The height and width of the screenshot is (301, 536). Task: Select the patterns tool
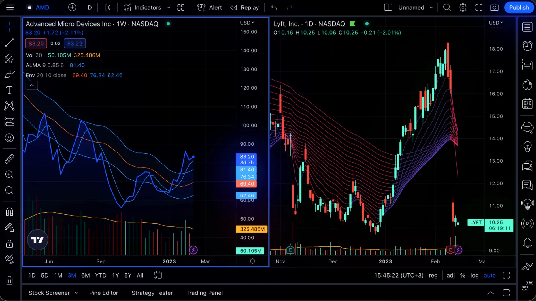click(x=9, y=106)
